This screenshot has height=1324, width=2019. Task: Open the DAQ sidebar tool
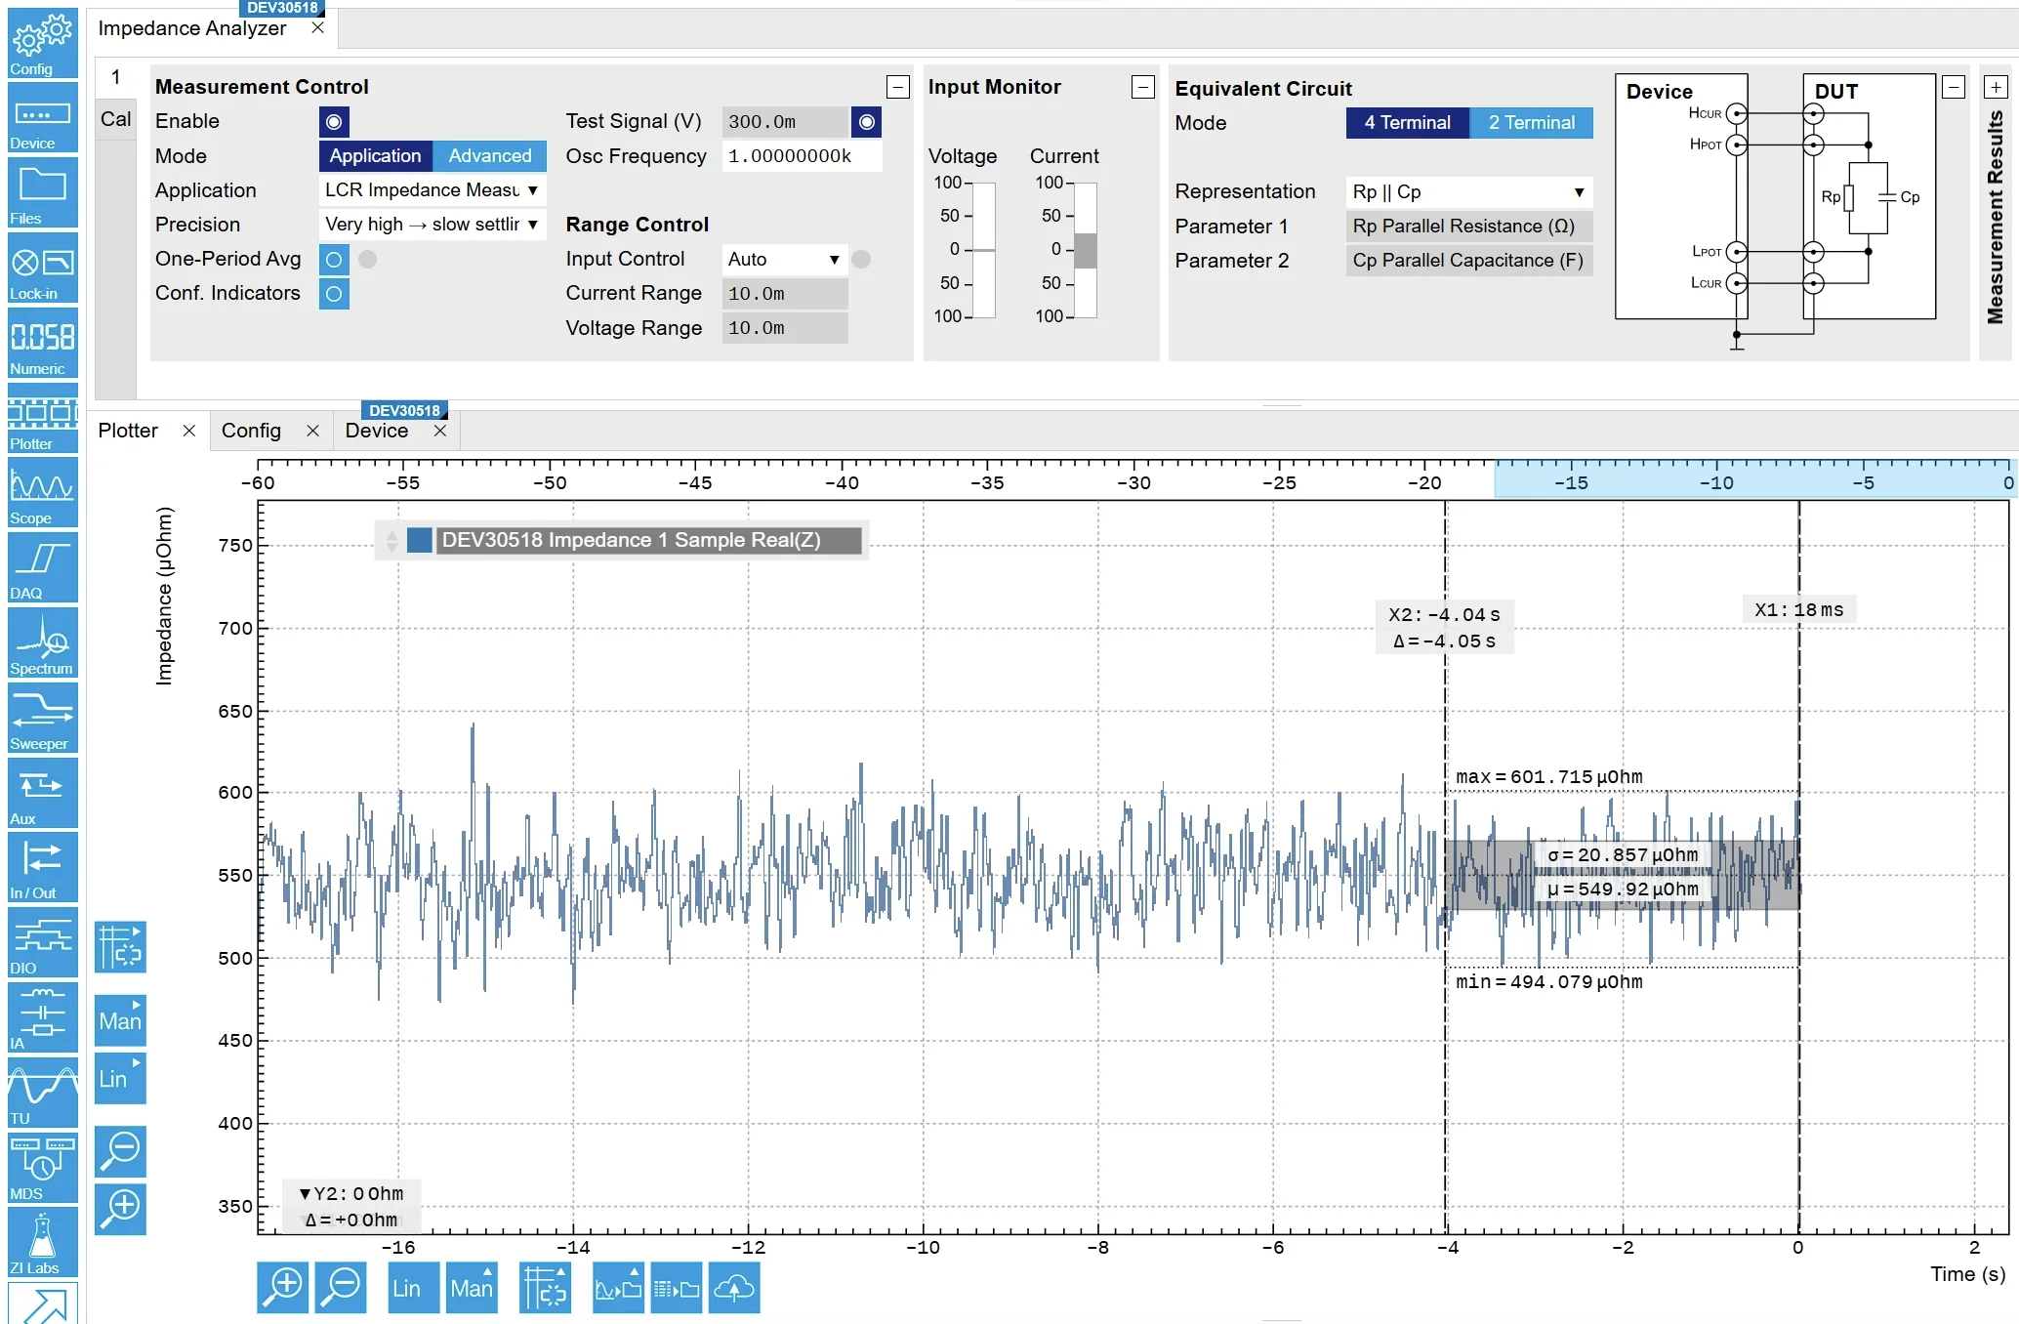(42, 569)
